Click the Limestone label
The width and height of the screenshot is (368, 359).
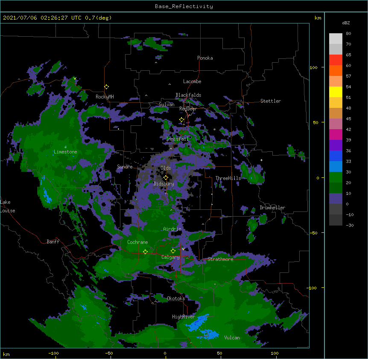coord(65,152)
